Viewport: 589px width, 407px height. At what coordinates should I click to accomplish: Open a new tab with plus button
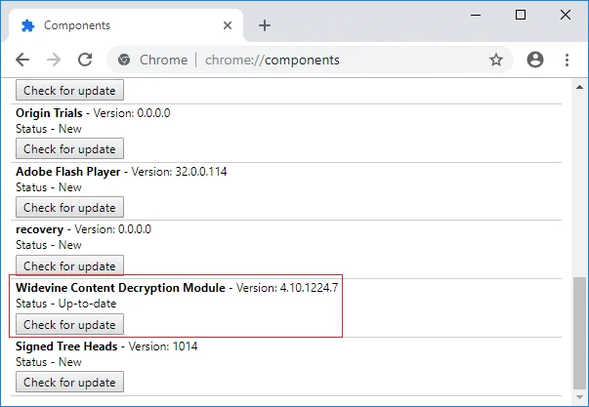point(265,25)
